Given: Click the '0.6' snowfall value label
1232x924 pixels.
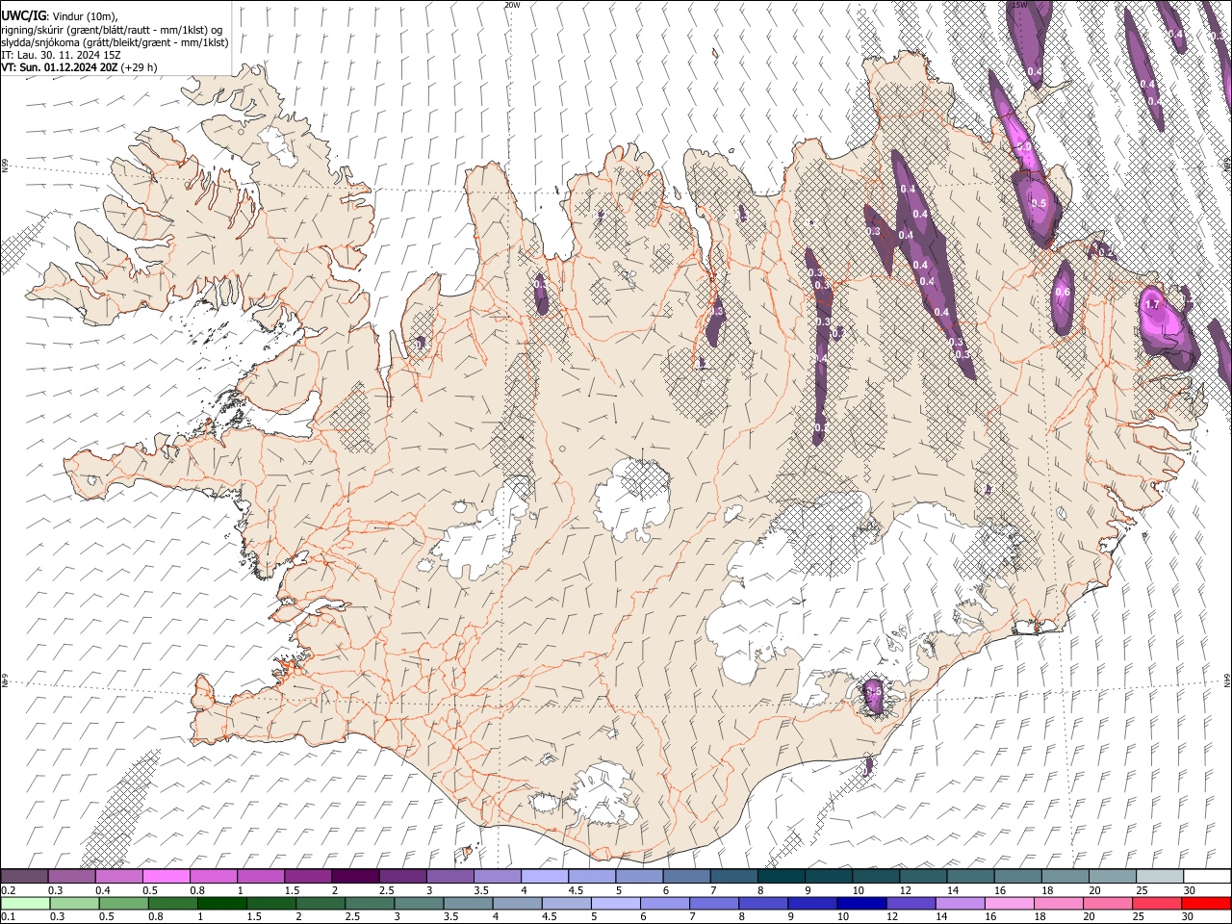Looking at the screenshot, I should point(1063,293).
